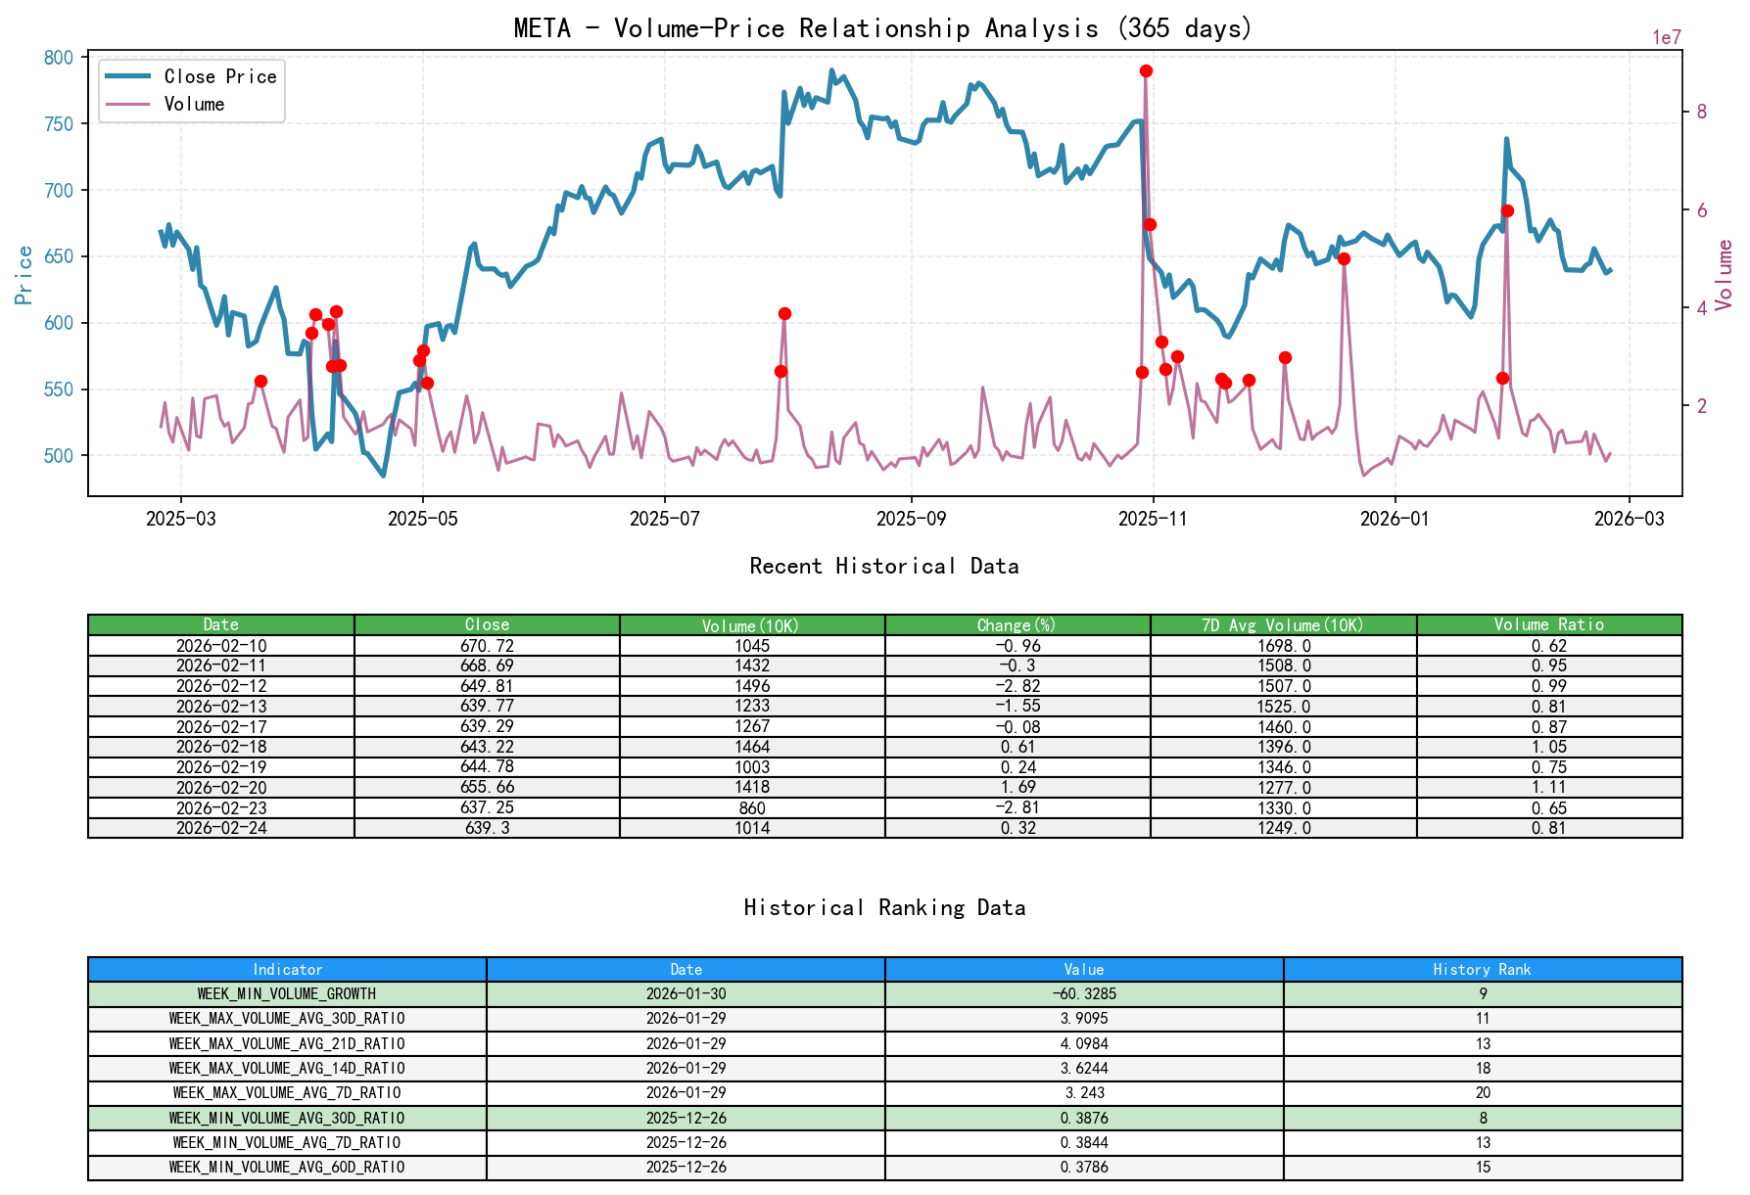Select the WEEK_MIN_VOLUME_GROWTH indicator entry
Image resolution: width=1750 pixels, height=1195 pixels.
[286, 993]
